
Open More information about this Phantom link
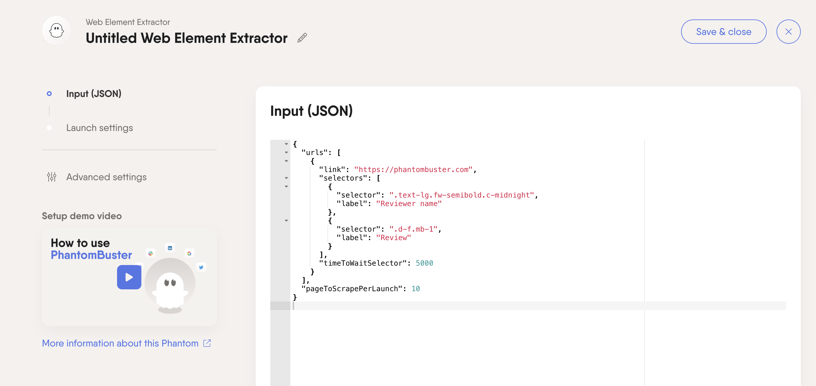[x=120, y=343]
